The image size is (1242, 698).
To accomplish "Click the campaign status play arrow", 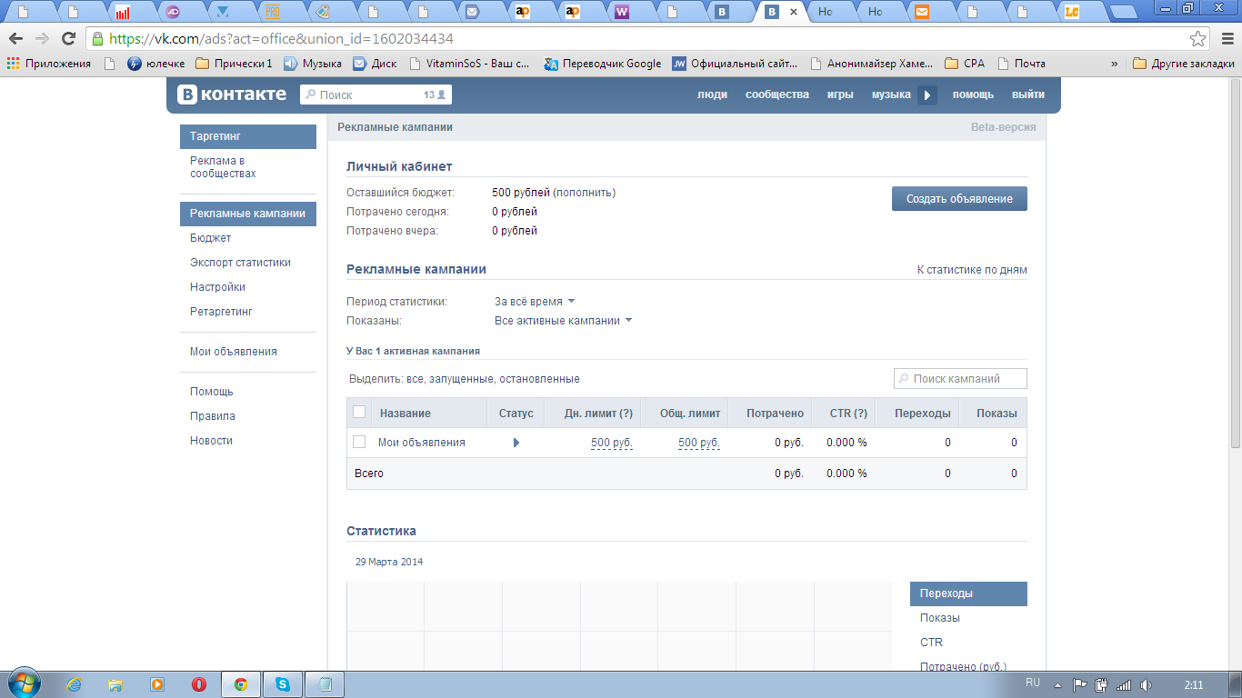I will tap(516, 443).
